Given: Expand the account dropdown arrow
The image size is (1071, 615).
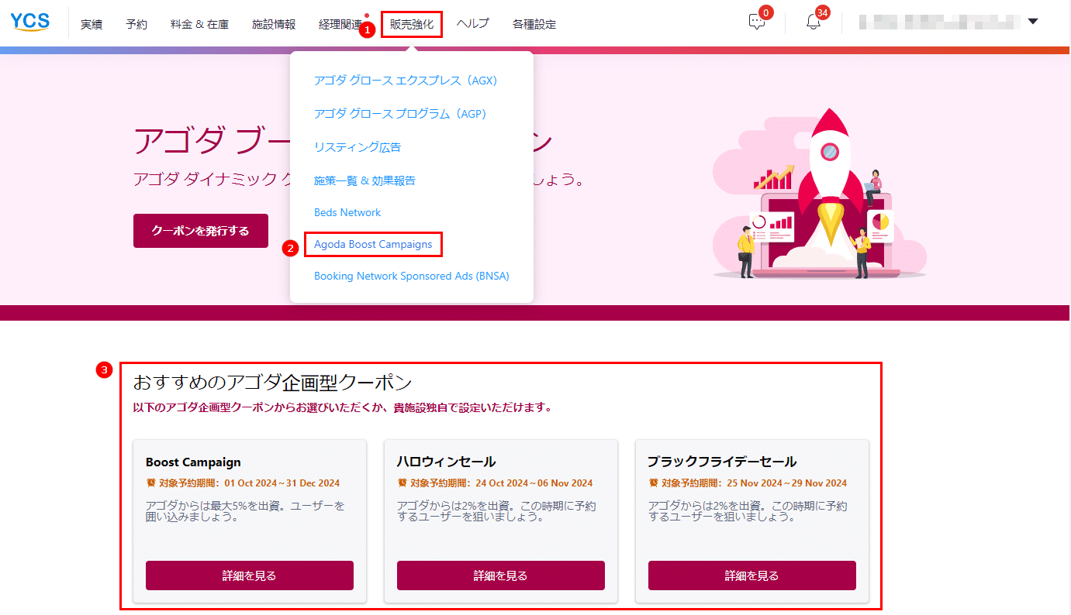Looking at the screenshot, I should tap(1032, 22).
